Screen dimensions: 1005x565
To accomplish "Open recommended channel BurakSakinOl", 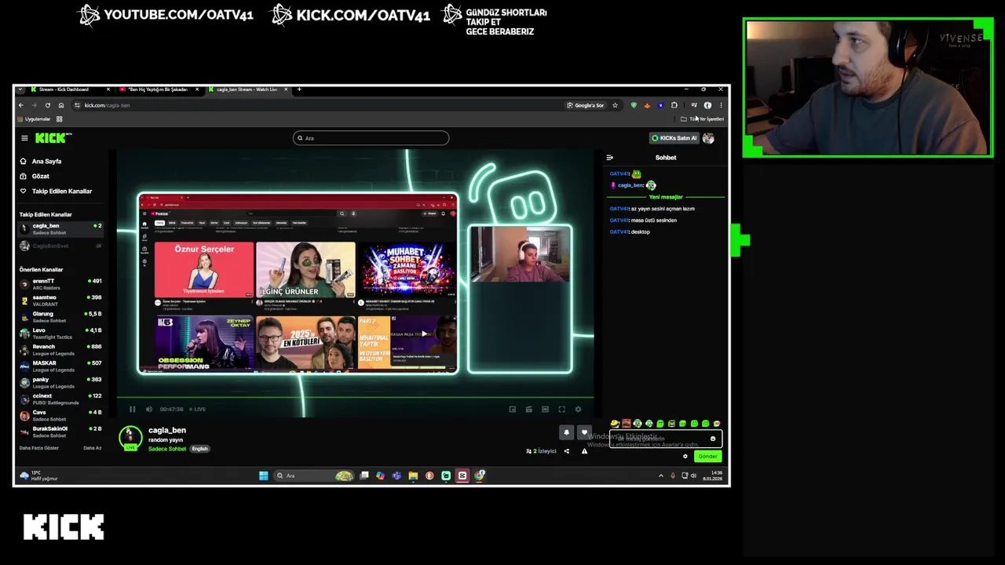I will [x=60, y=432].
